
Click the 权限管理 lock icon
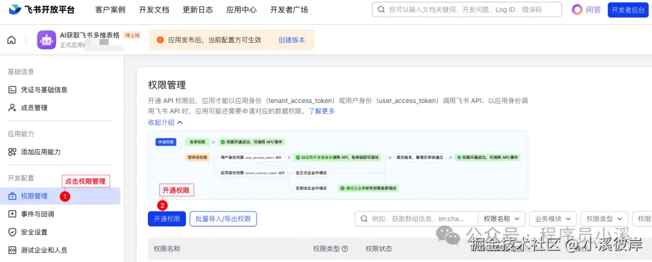click(x=12, y=196)
